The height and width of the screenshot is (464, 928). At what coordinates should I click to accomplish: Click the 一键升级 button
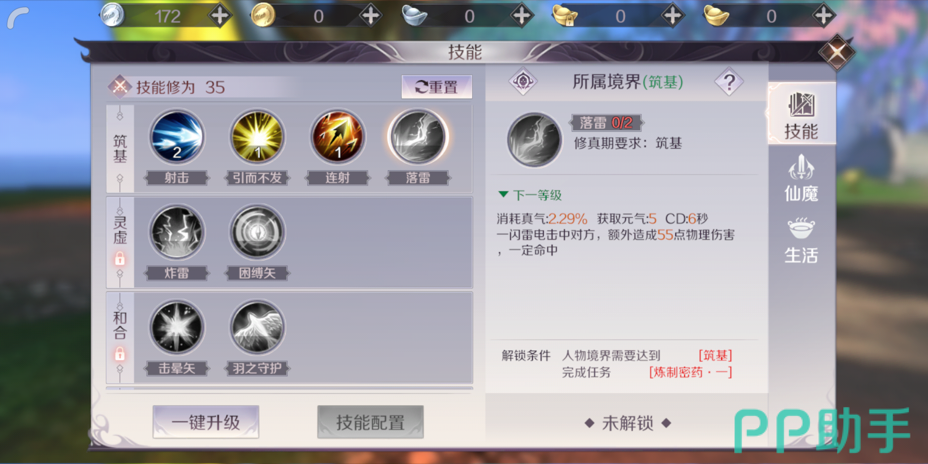[x=206, y=422]
